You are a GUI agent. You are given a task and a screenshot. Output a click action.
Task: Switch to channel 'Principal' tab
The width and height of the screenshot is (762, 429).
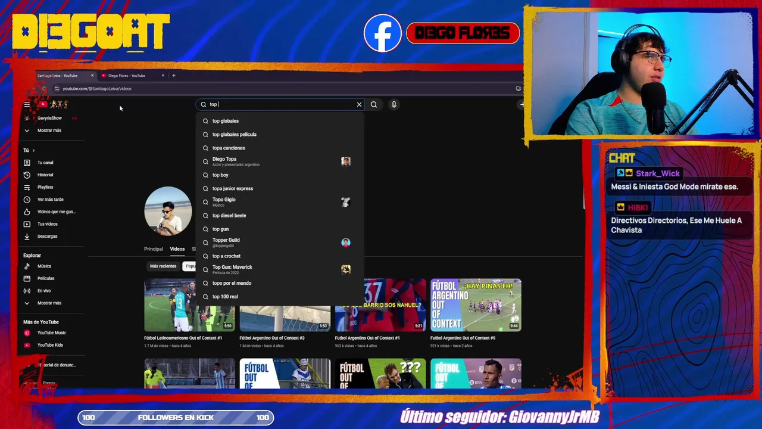coord(153,249)
